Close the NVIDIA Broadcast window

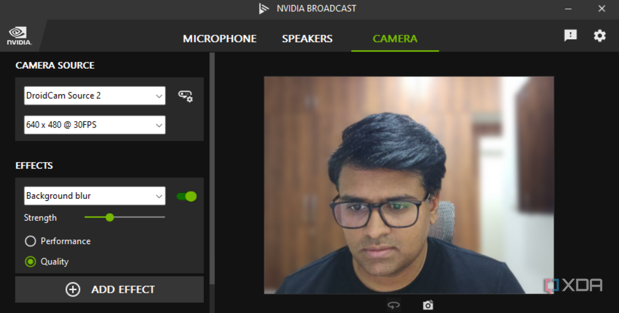coord(601,8)
